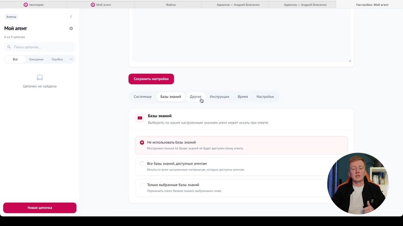403x226 pixels.
Task: Collapse the sidebar with the left chevron
Action: coord(71,17)
